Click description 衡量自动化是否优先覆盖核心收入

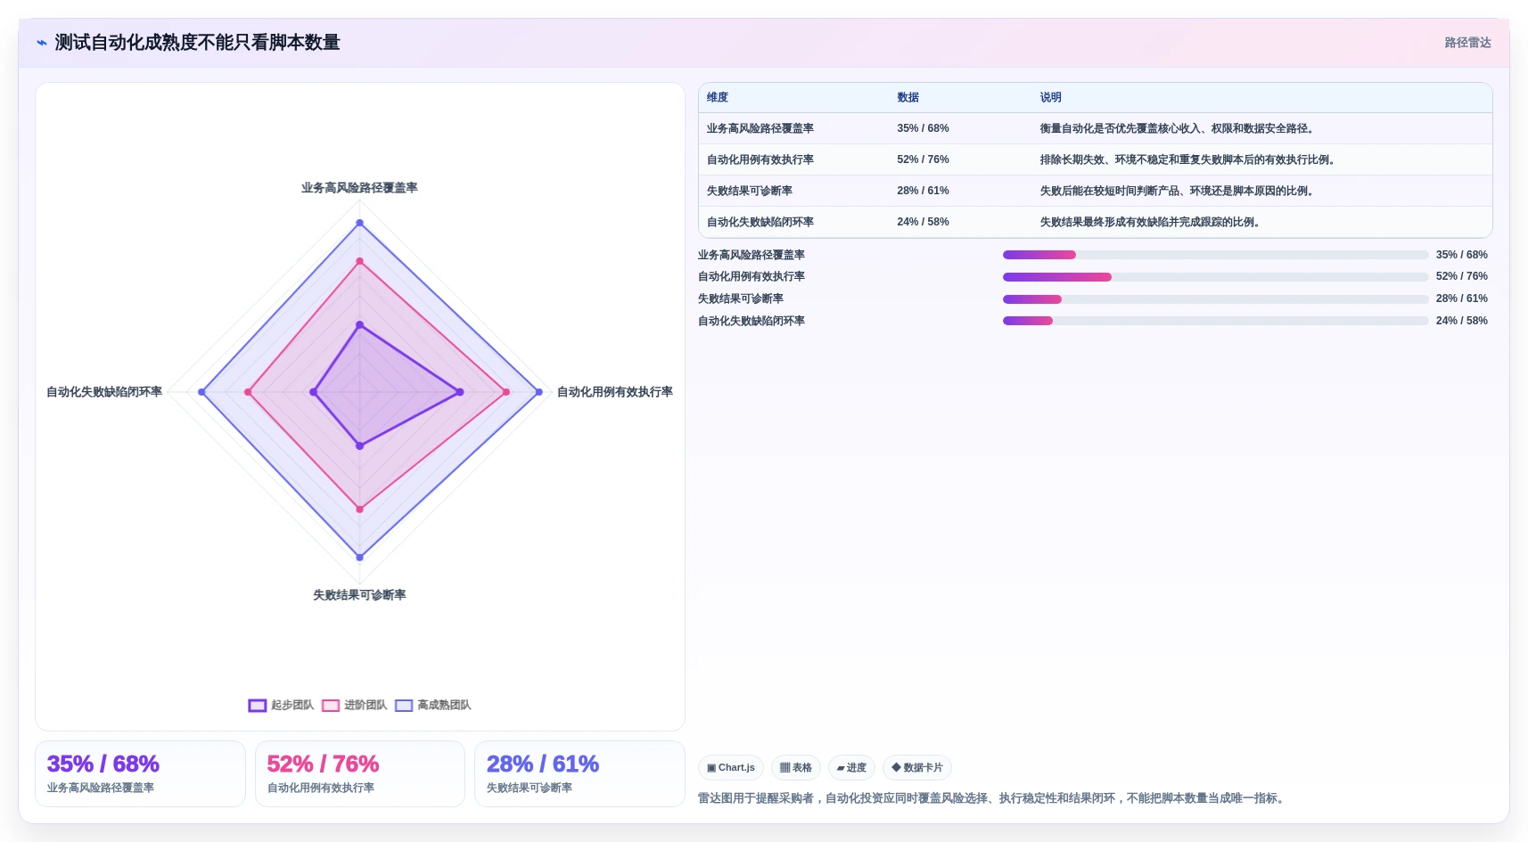click(1178, 129)
